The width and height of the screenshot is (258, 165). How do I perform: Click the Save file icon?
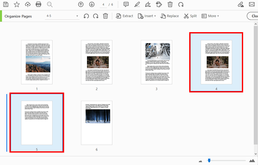click(x=6, y=5)
